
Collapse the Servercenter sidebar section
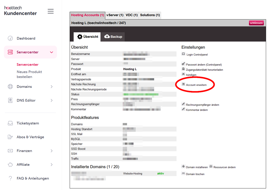(x=51, y=52)
